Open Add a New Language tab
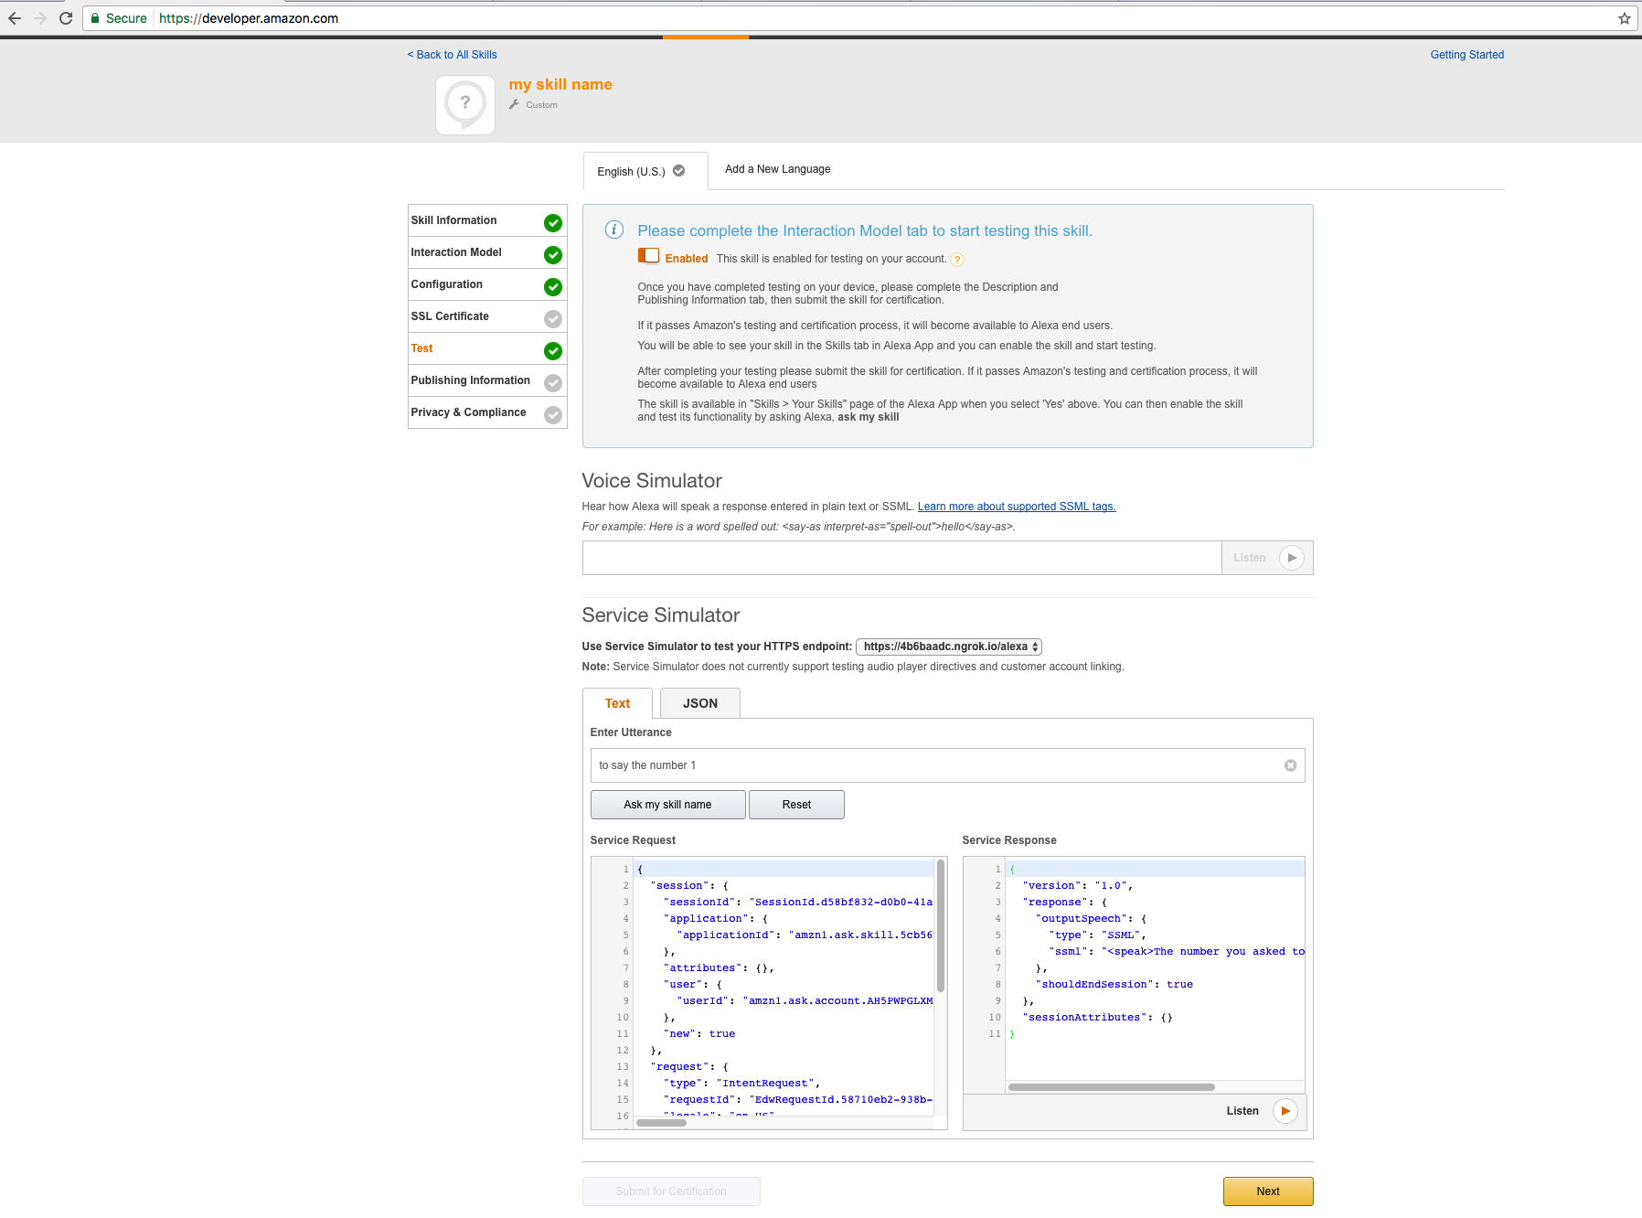This screenshot has height=1218, width=1642. [778, 169]
